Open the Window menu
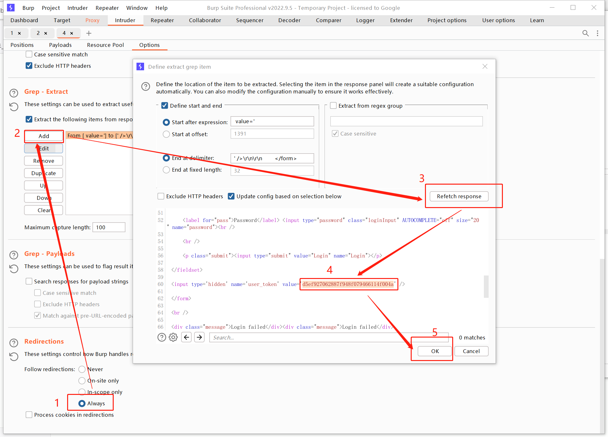608x437 pixels. point(137,8)
